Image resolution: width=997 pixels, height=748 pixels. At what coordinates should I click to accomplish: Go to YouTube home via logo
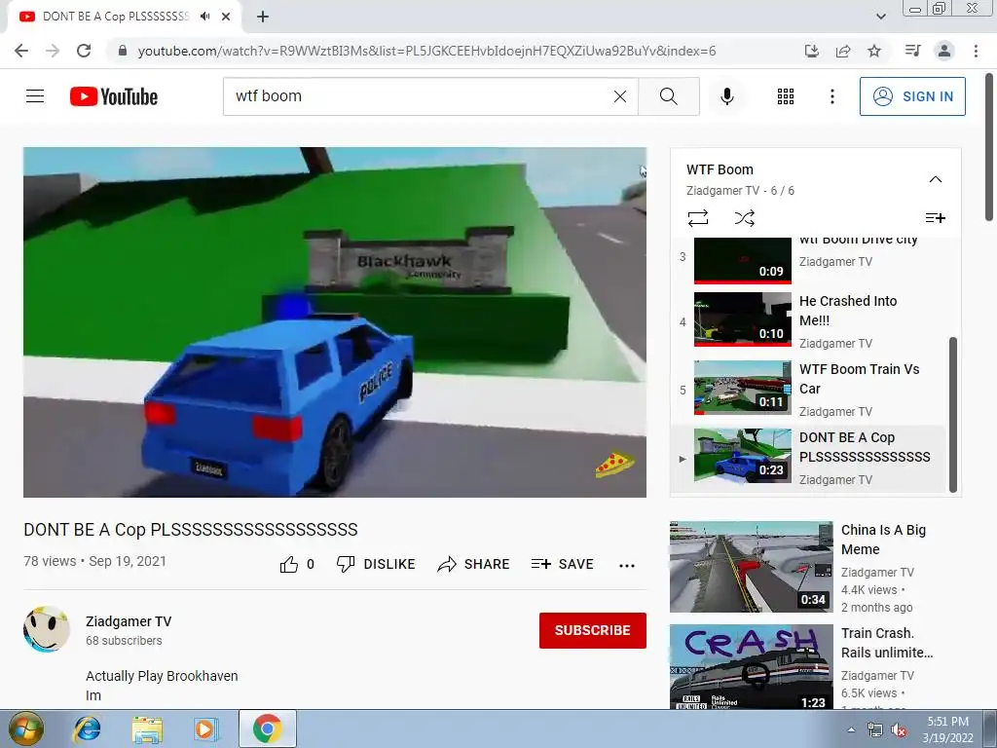[x=114, y=96]
